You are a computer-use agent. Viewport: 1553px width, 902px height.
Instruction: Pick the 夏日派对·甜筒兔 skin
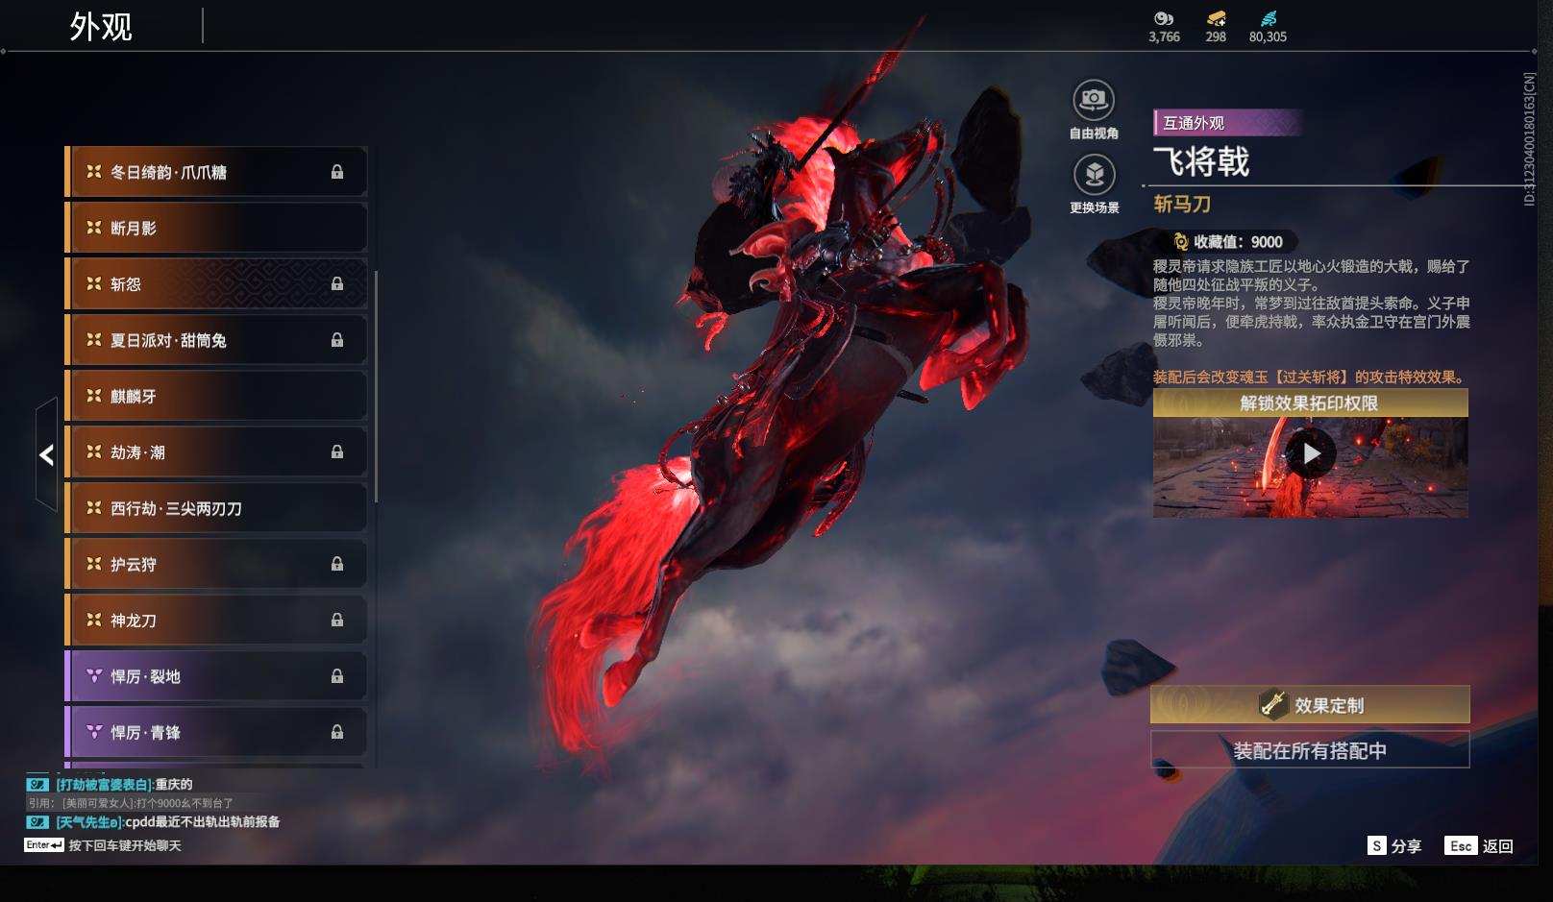[x=216, y=340]
